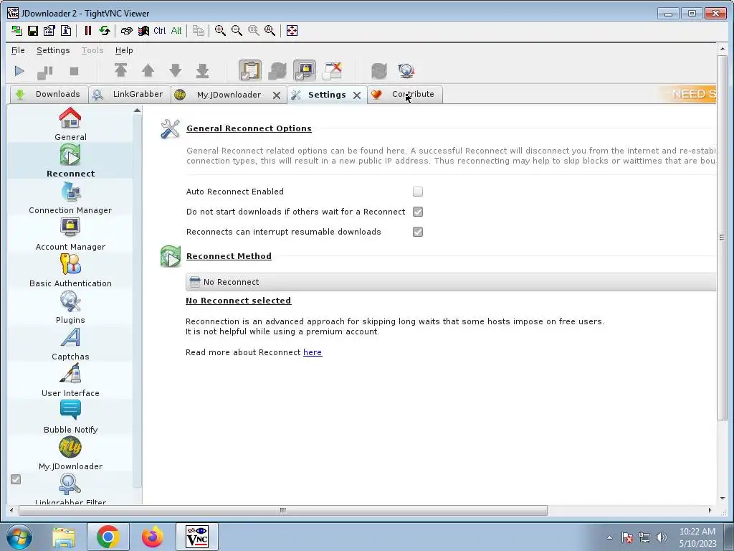Move selection to top arrow icon
This screenshot has width=734, height=551.
[x=120, y=70]
